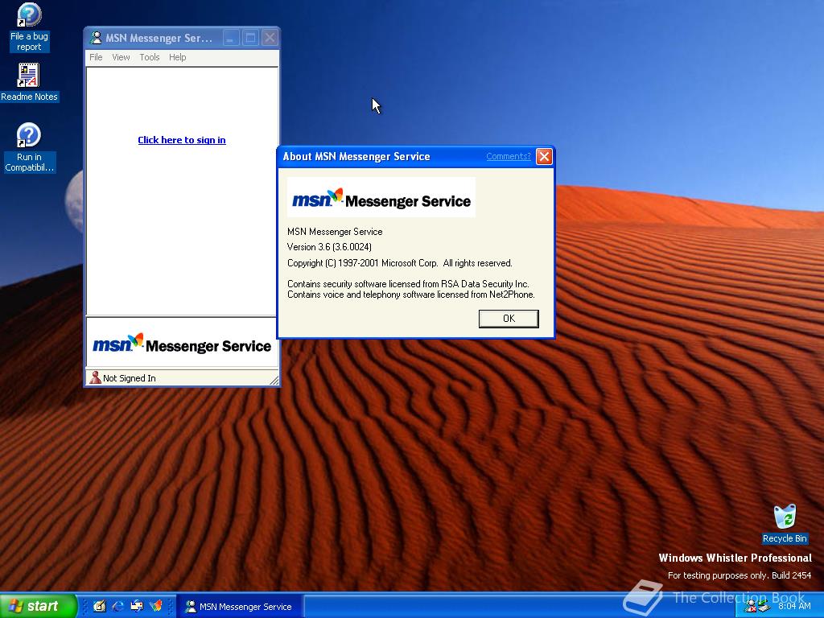824x618 pixels.
Task: Click the resize grip of Messenger window
Action: (274, 380)
